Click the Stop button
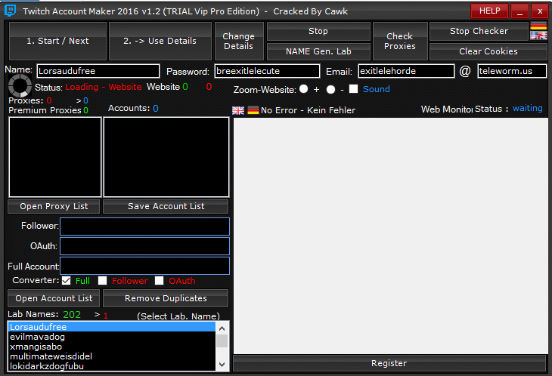Viewport: 552px width, 376px height. coord(318,31)
